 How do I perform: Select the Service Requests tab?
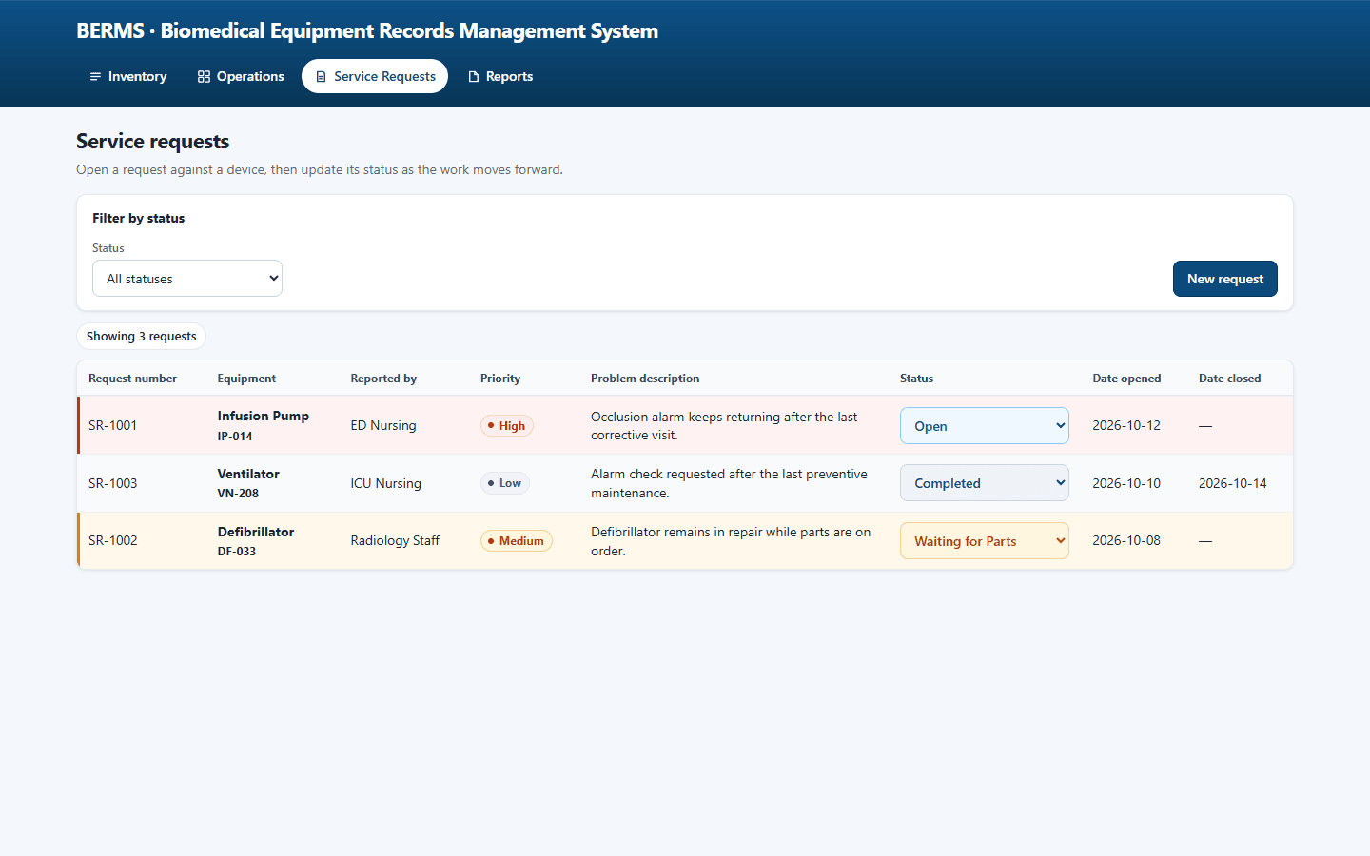pos(375,76)
